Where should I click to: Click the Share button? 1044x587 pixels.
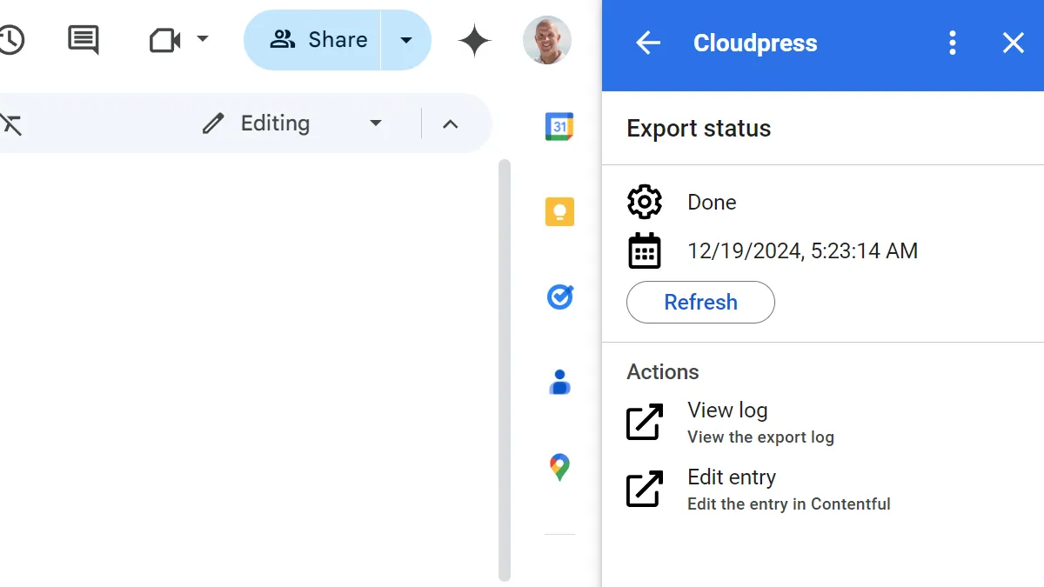pyautogui.click(x=312, y=40)
